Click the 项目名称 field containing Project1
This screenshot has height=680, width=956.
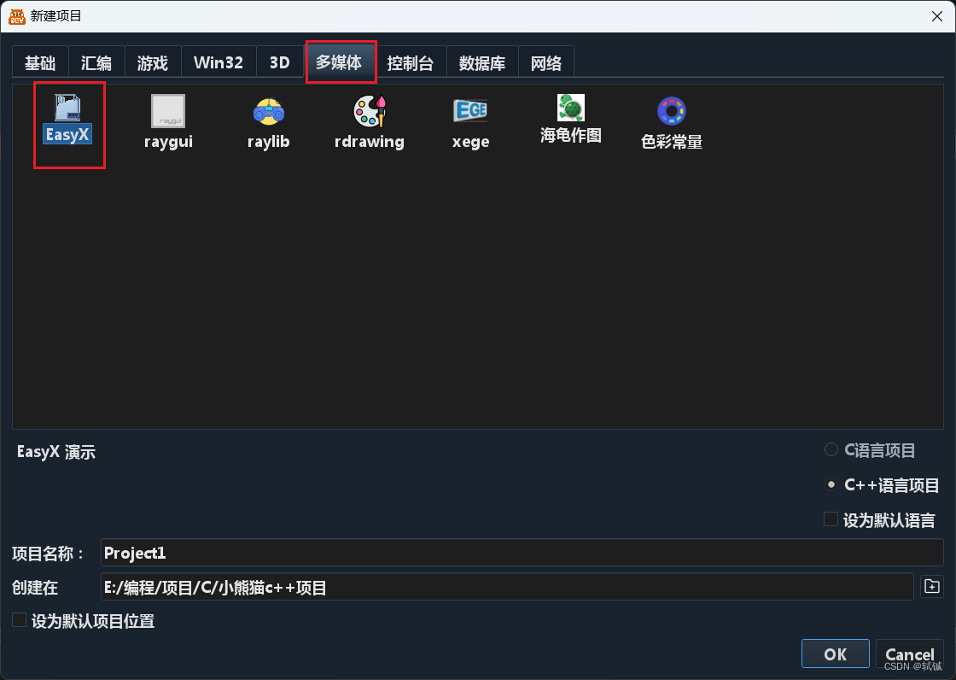coord(522,553)
